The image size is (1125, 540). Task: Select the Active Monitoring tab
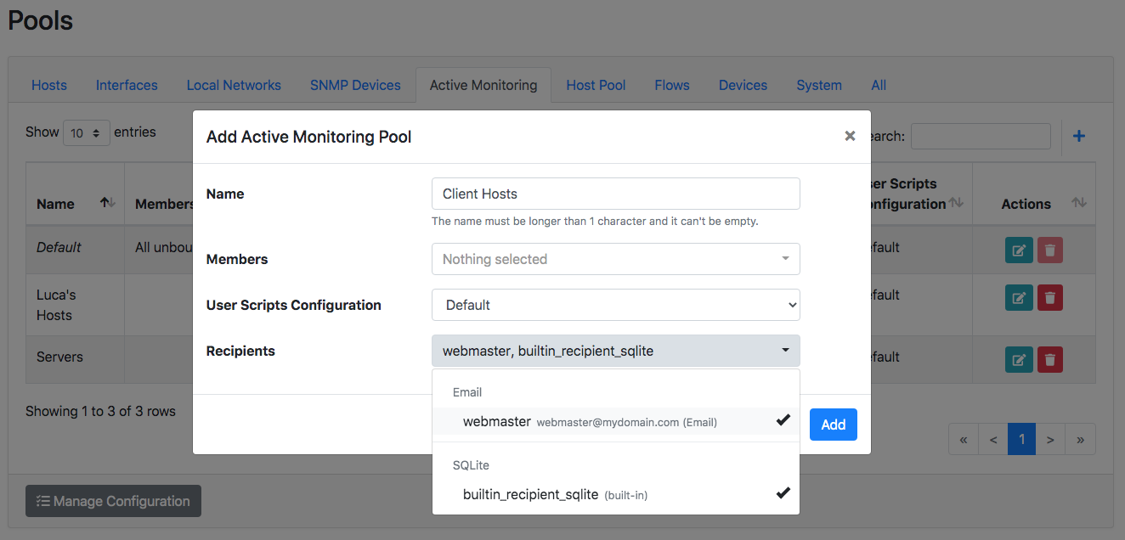coord(483,85)
